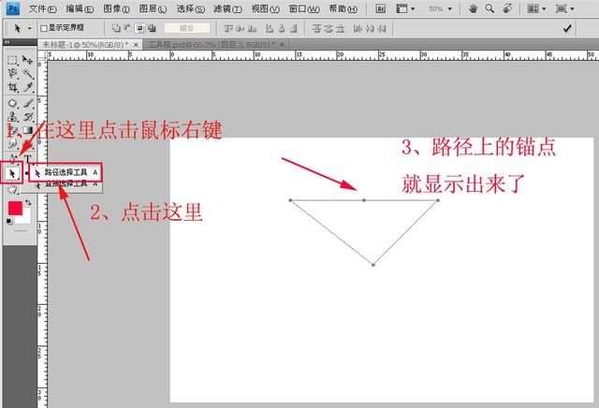This screenshot has height=408, width=599.
Task: Select the Hand tool in toolbox
Action: click(x=12, y=189)
